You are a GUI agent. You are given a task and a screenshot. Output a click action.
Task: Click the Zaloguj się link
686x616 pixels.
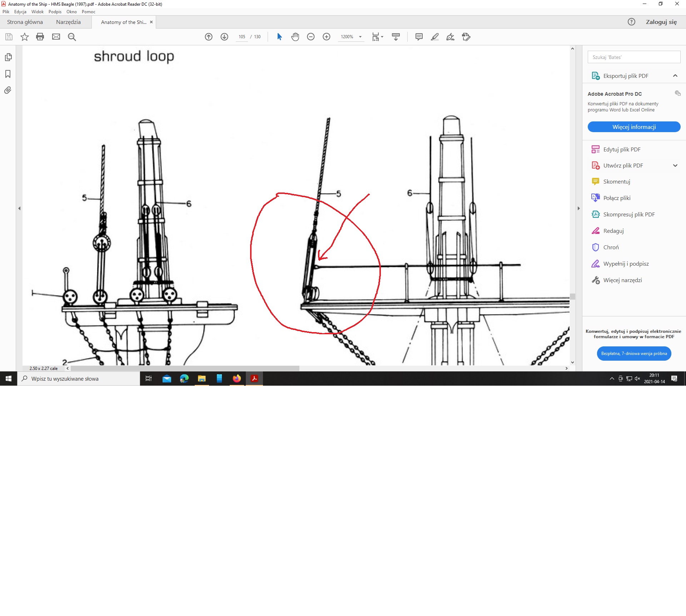[661, 22]
